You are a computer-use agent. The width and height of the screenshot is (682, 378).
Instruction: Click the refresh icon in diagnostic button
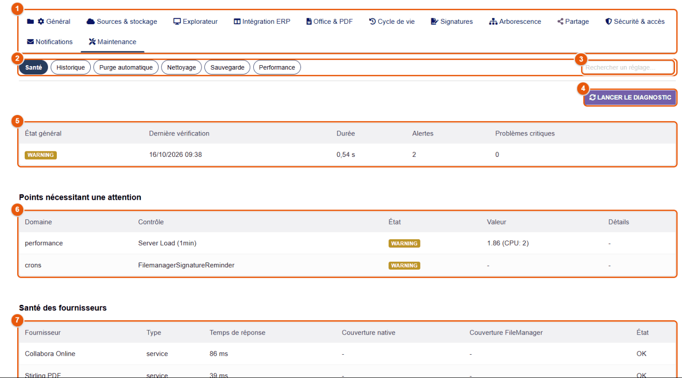(592, 97)
